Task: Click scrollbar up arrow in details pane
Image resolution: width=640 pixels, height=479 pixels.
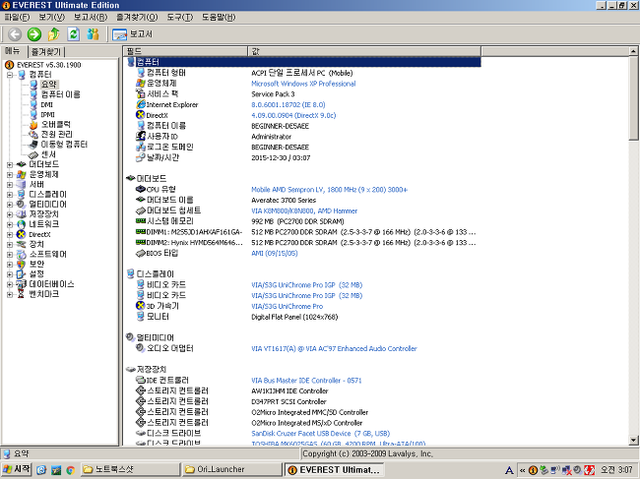Action: coord(633,51)
